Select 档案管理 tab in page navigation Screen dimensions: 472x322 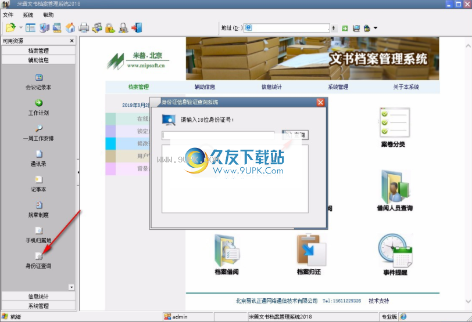pos(138,87)
